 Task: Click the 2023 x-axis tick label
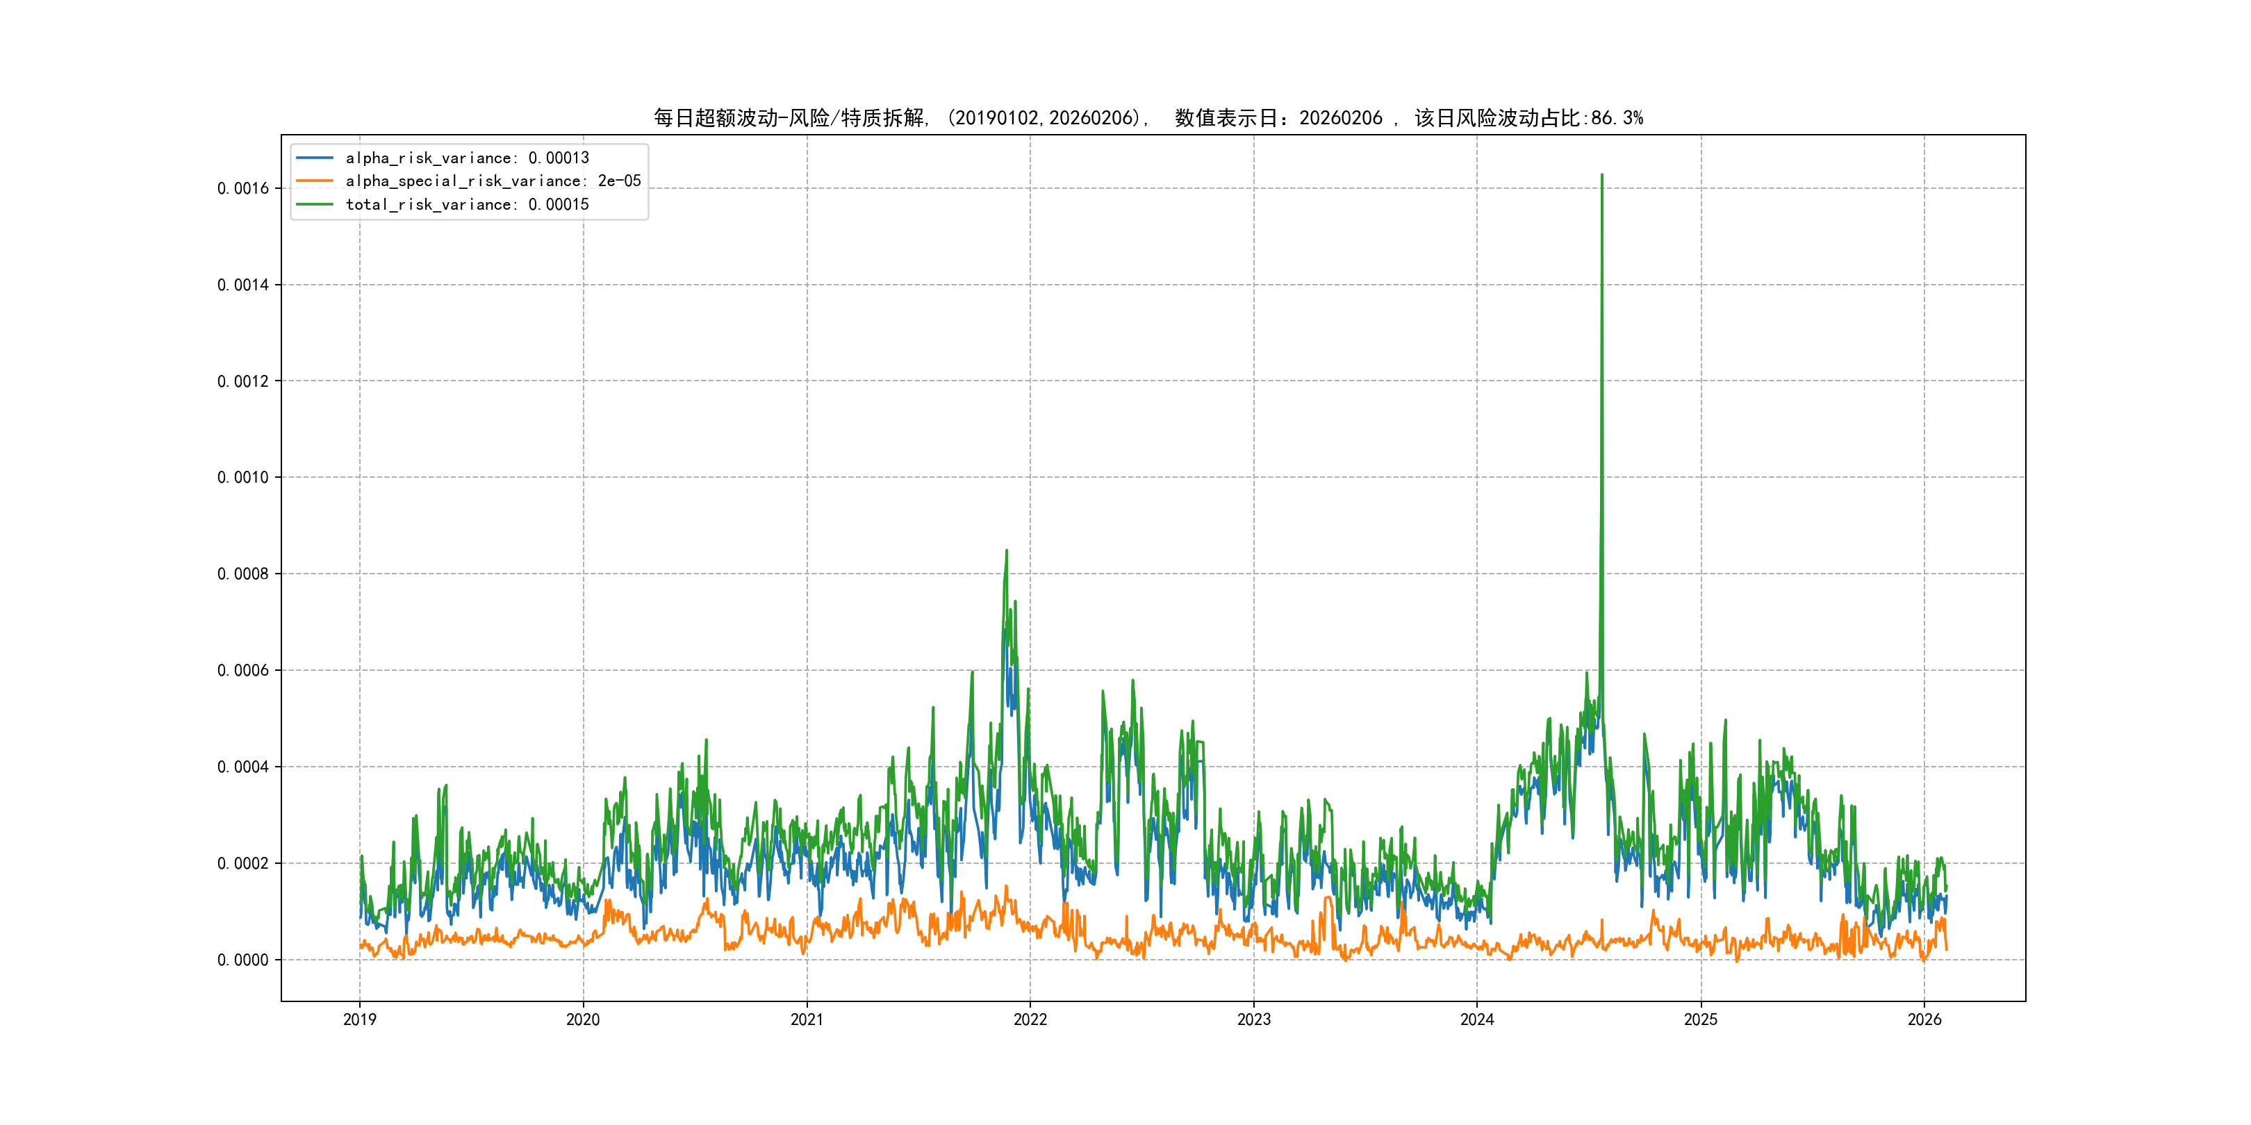[x=1253, y=1019]
